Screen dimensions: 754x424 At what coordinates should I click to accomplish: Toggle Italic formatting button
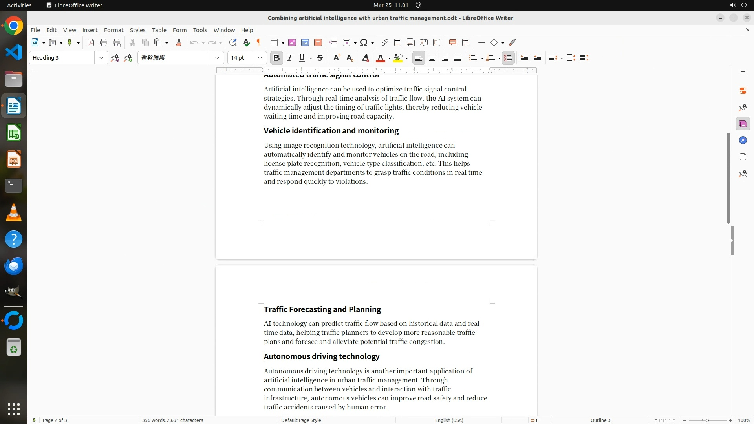290,58
